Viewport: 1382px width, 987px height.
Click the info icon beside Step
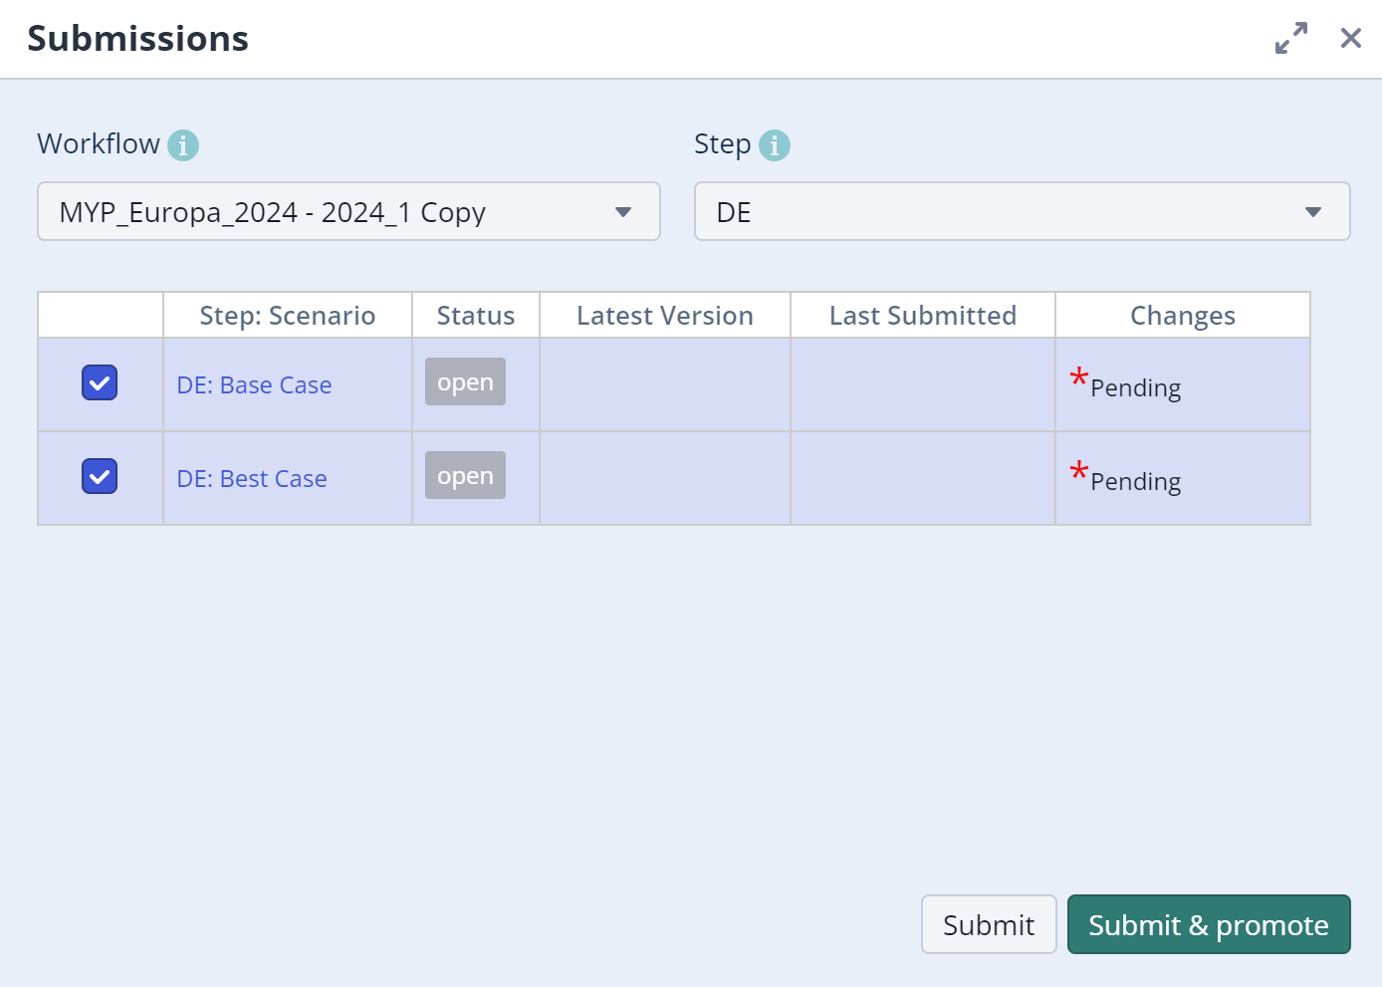point(774,145)
